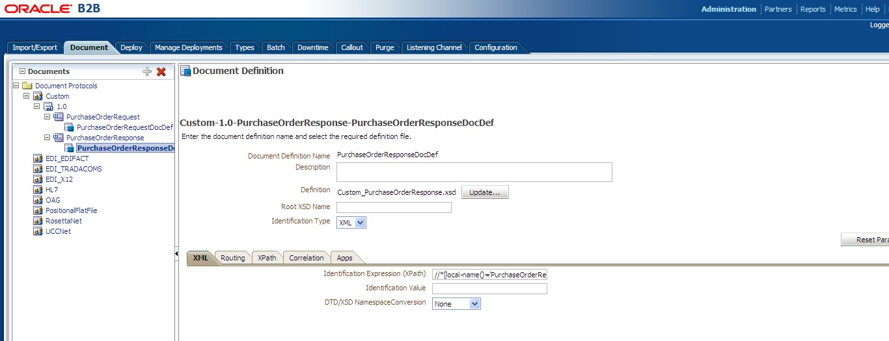This screenshot has height=341, width=889.
Task: Click the 1.0 version icon
Action: tap(48, 107)
